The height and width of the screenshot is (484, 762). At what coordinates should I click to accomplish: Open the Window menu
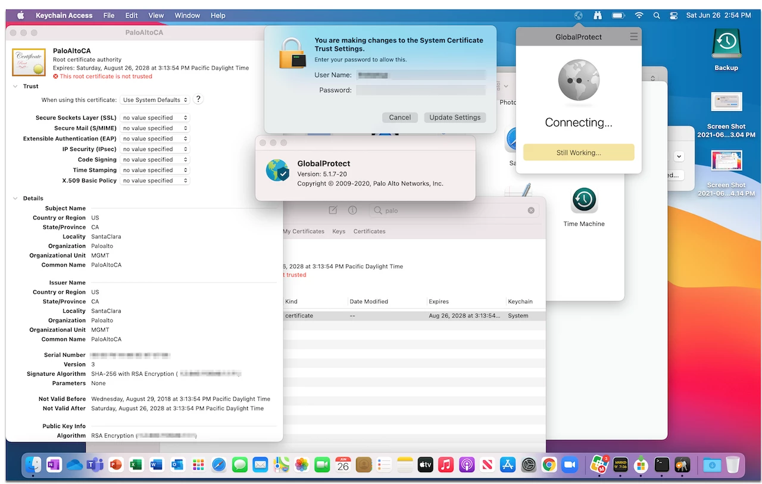tap(188, 15)
